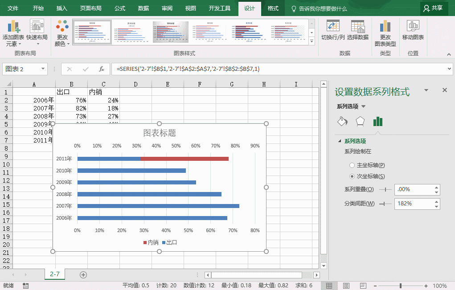Click the 系列重叠 percentage input field

pos(414,189)
